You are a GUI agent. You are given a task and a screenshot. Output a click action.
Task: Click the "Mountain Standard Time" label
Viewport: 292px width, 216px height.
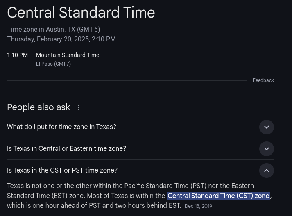(x=68, y=55)
